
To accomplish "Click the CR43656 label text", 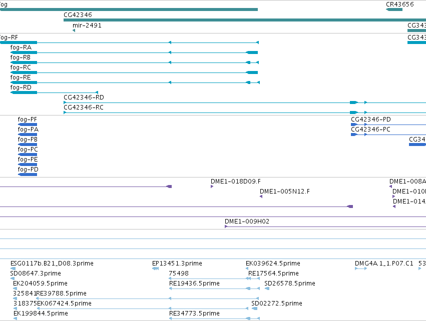I will pyautogui.click(x=400, y=4).
